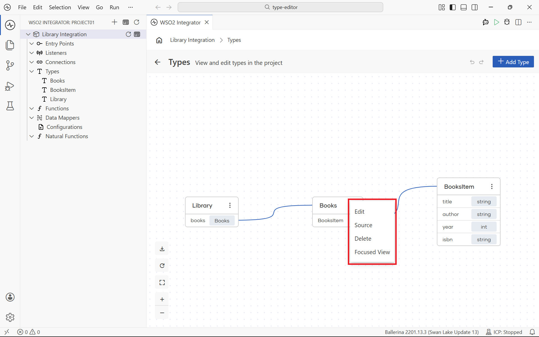Viewport: 539px width, 337px height.
Task: Select Focused View in the context menu
Action: [372, 252]
